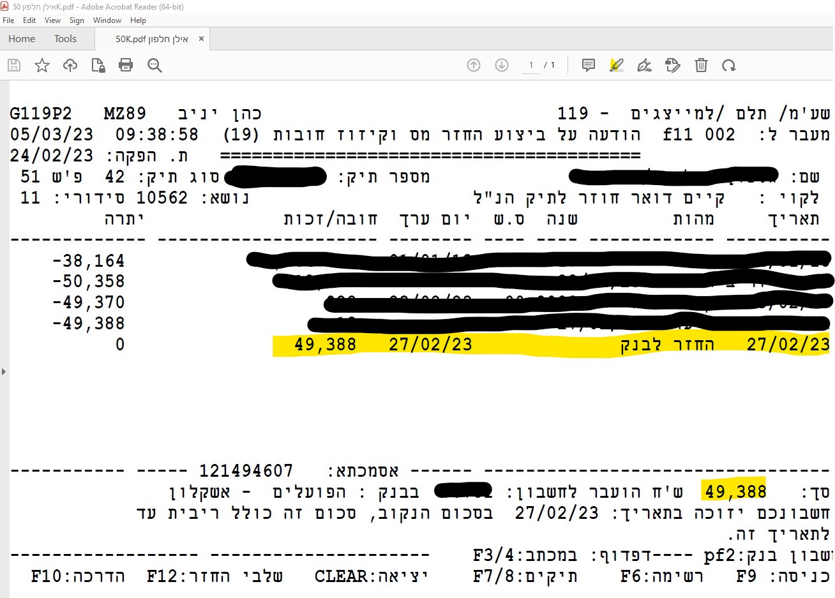Print the document via the printer icon
The width and height of the screenshot is (835, 598).
tap(126, 65)
